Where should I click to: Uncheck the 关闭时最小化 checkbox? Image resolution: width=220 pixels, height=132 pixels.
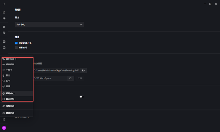click(16, 43)
